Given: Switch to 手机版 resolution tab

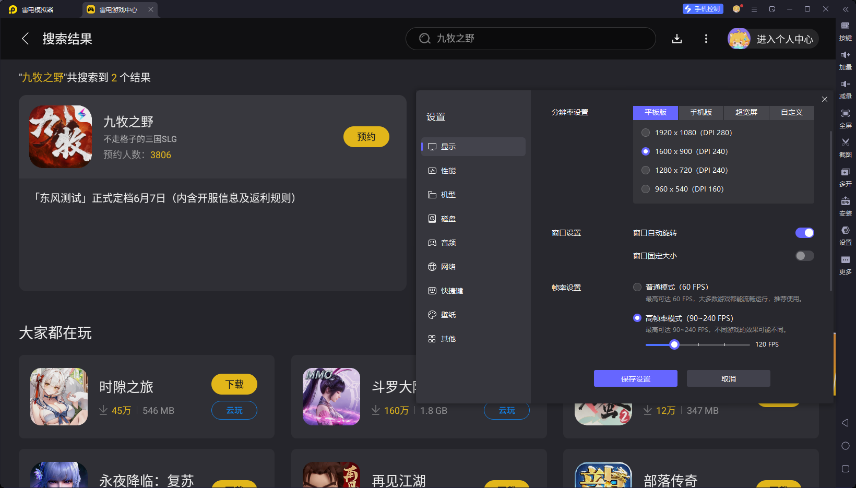Looking at the screenshot, I should pos(701,112).
